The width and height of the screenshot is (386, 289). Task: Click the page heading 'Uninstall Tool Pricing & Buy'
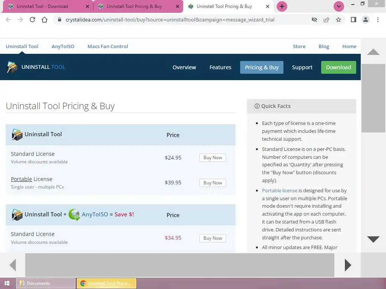pyautogui.click(x=60, y=106)
